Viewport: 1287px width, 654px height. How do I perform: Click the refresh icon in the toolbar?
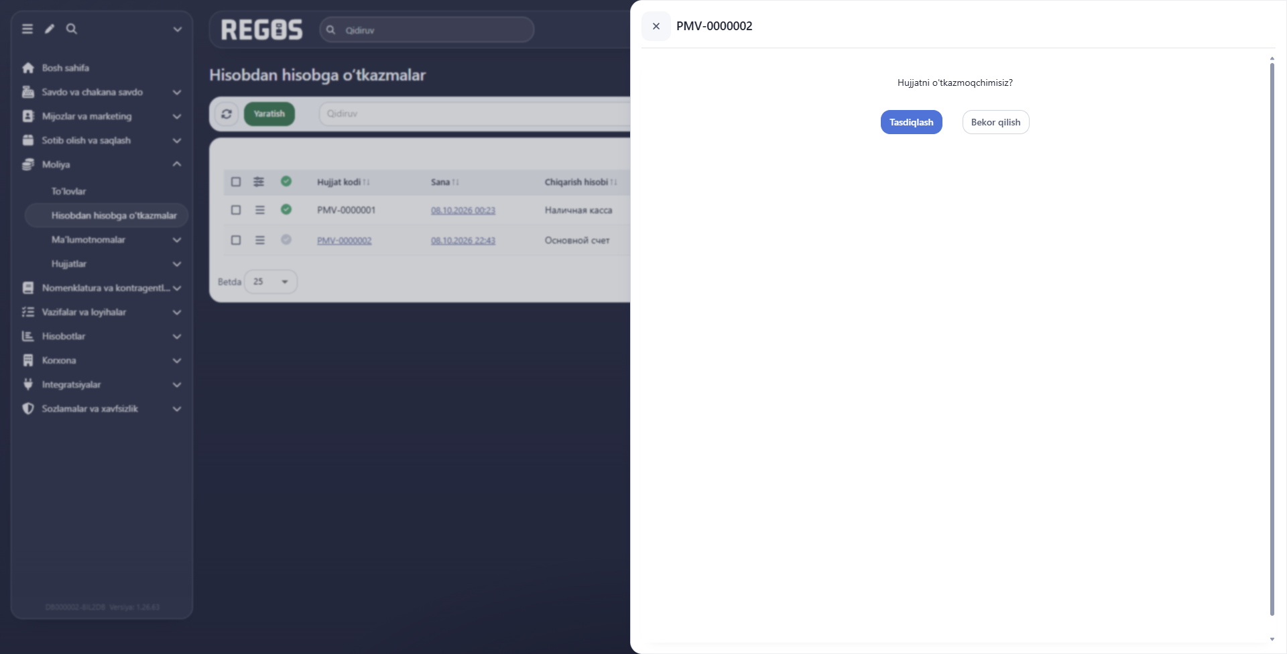227,114
